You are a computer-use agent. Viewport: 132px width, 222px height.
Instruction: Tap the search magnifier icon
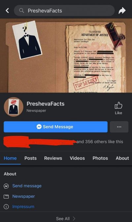(21, 11)
